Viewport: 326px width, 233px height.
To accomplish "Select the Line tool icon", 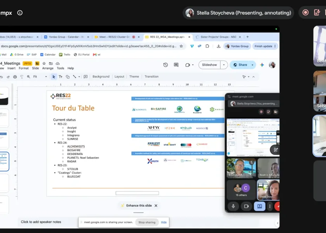I will tap(75, 77).
